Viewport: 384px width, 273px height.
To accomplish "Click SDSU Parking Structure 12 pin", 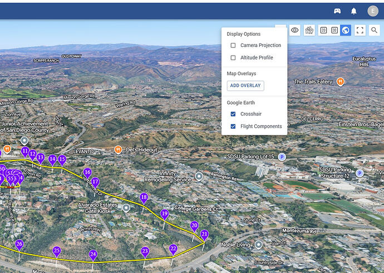I will click(x=360, y=173).
